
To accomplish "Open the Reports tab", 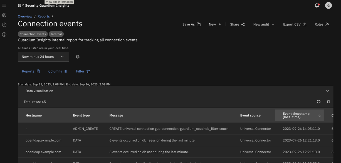I will 31,71.
